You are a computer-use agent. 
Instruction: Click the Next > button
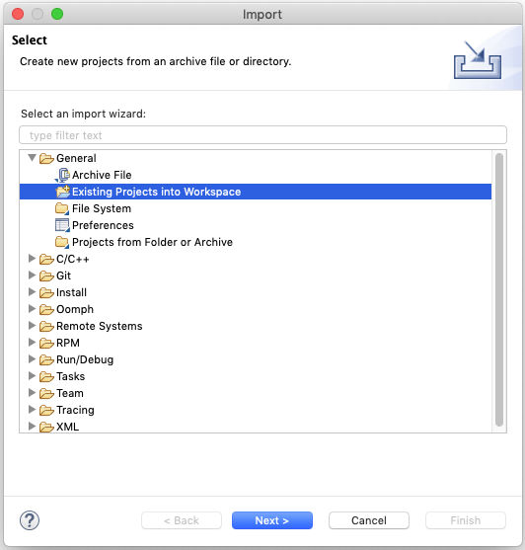[x=272, y=520]
